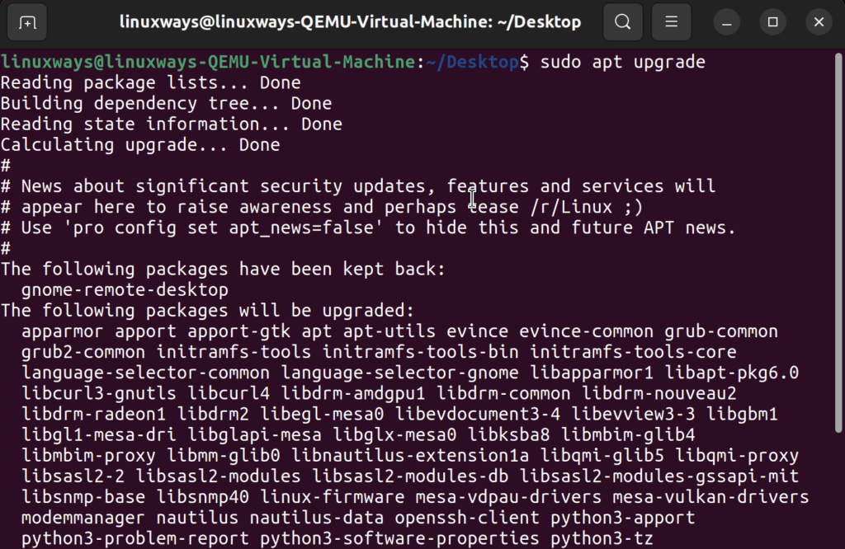Image resolution: width=845 pixels, height=549 pixels.
Task: Click the 'linux-firmware' package name
Action: point(332,497)
